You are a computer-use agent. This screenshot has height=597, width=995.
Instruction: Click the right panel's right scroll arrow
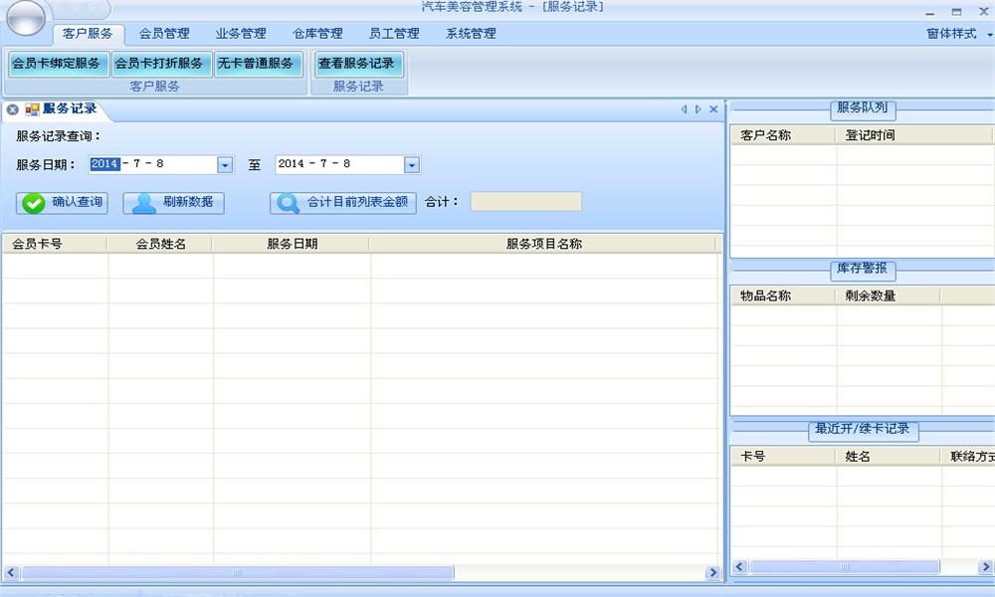pyautogui.click(x=985, y=566)
